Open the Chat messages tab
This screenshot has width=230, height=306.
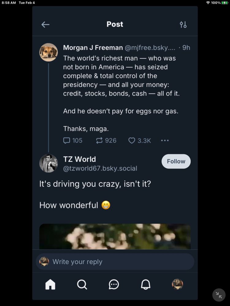point(114,284)
